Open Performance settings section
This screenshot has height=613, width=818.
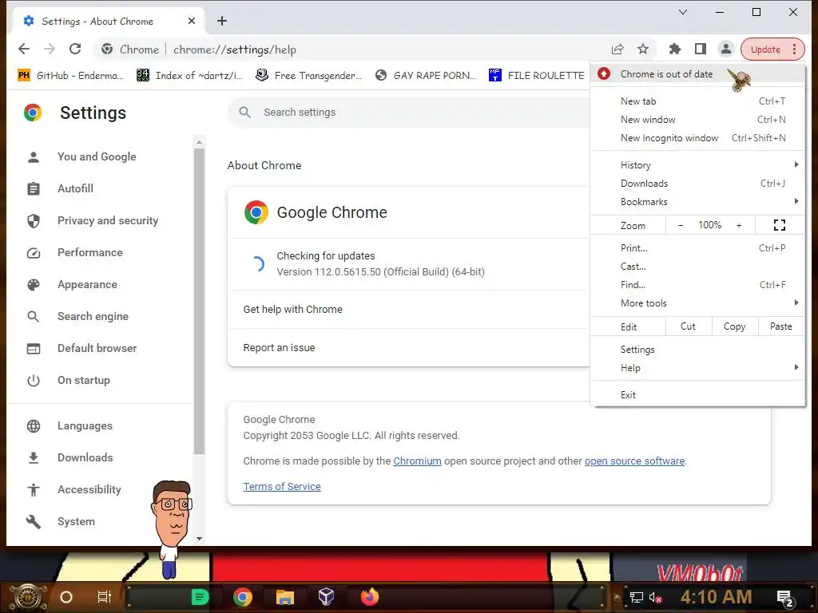pyautogui.click(x=90, y=252)
